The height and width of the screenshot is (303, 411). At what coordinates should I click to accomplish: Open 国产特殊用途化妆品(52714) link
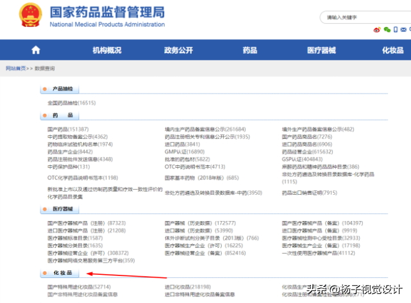(79, 287)
